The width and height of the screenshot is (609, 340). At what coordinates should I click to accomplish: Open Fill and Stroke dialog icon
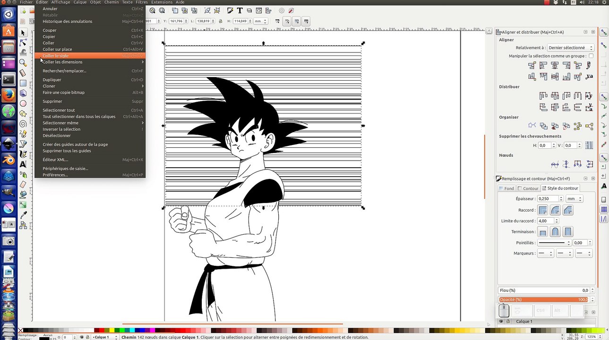(230, 10)
